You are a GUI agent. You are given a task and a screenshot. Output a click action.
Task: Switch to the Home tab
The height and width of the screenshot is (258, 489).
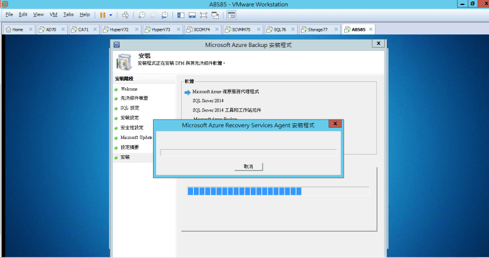17,29
